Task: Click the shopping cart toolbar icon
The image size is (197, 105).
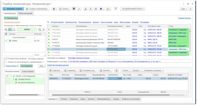Action: pos(116,9)
